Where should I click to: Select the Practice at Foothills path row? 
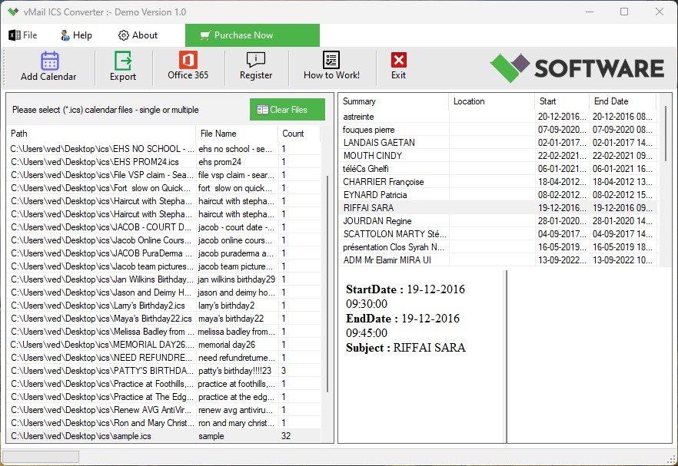pyautogui.click(x=164, y=384)
